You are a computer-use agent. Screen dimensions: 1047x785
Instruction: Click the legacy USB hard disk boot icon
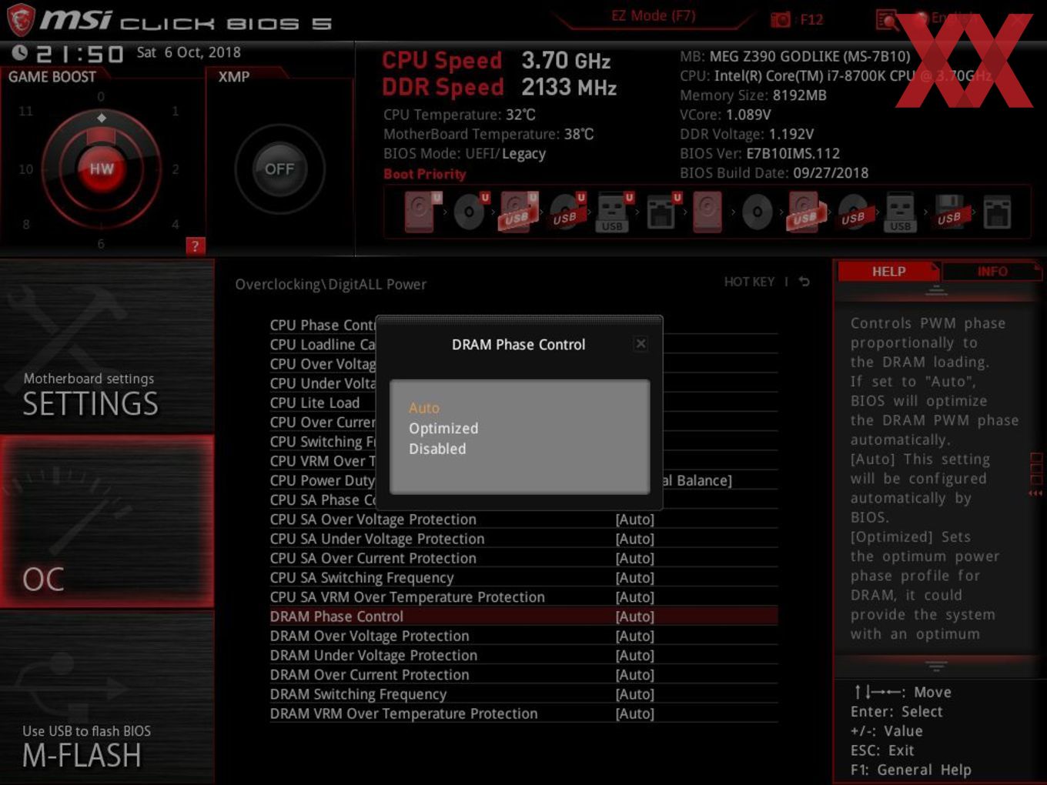[805, 212]
